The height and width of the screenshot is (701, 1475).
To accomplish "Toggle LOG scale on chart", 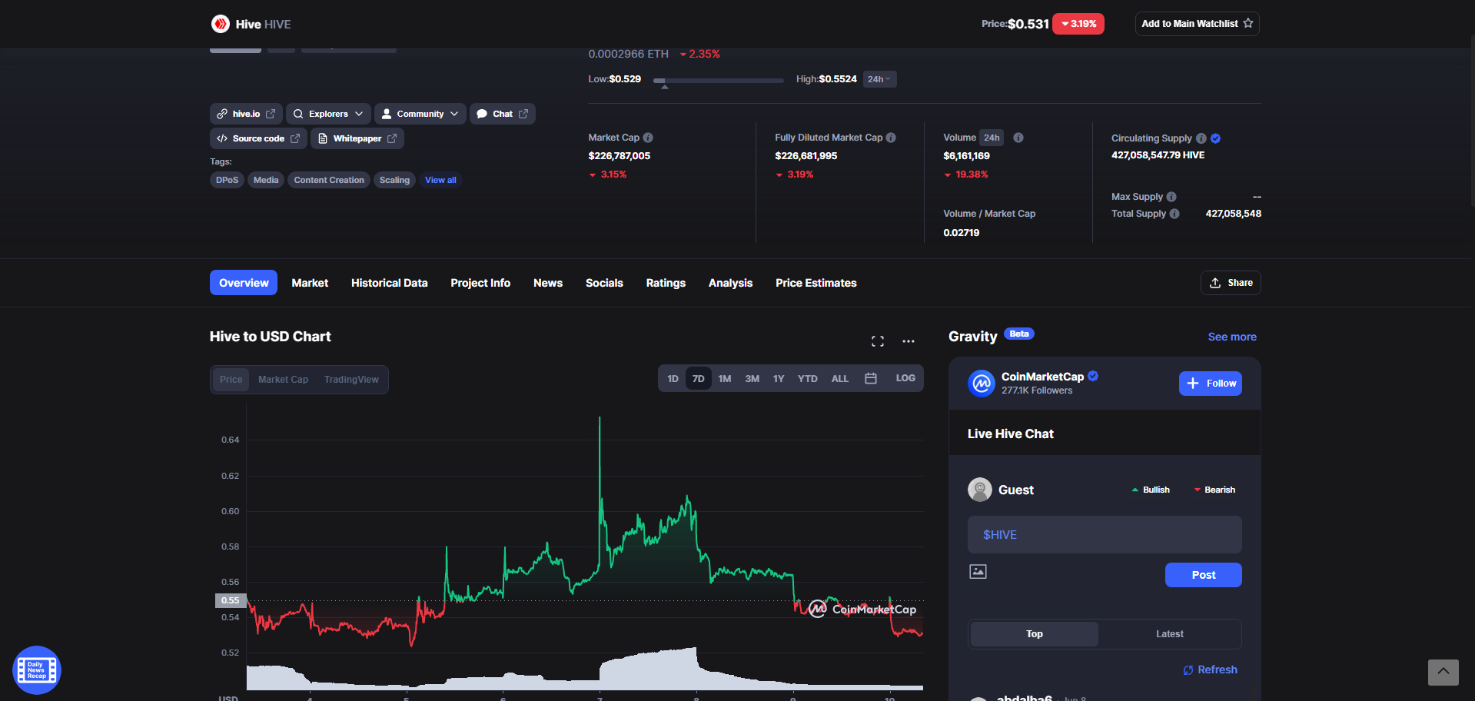I will pyautogui.click(x=905, y=378).
